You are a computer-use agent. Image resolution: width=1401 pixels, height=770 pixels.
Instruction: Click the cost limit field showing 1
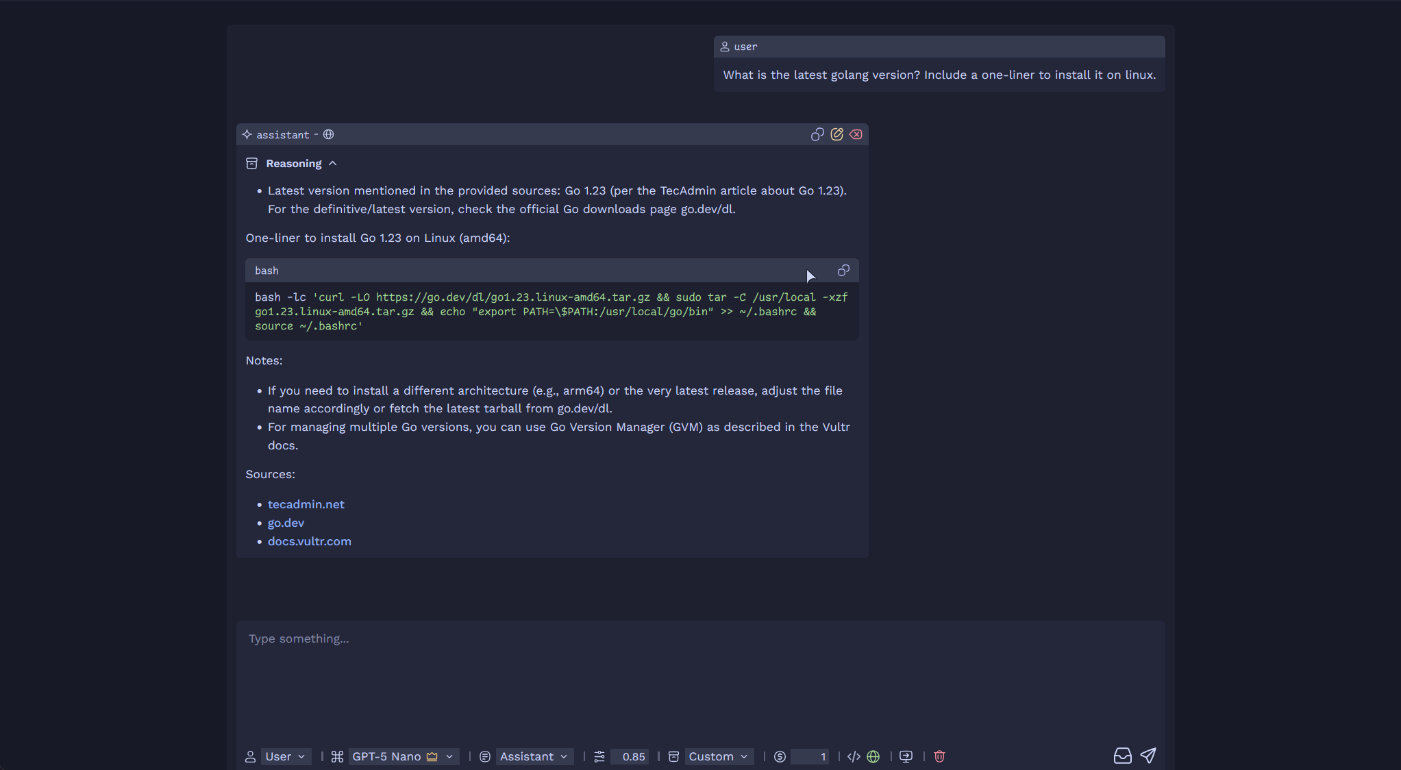click(x=810, y=756)
